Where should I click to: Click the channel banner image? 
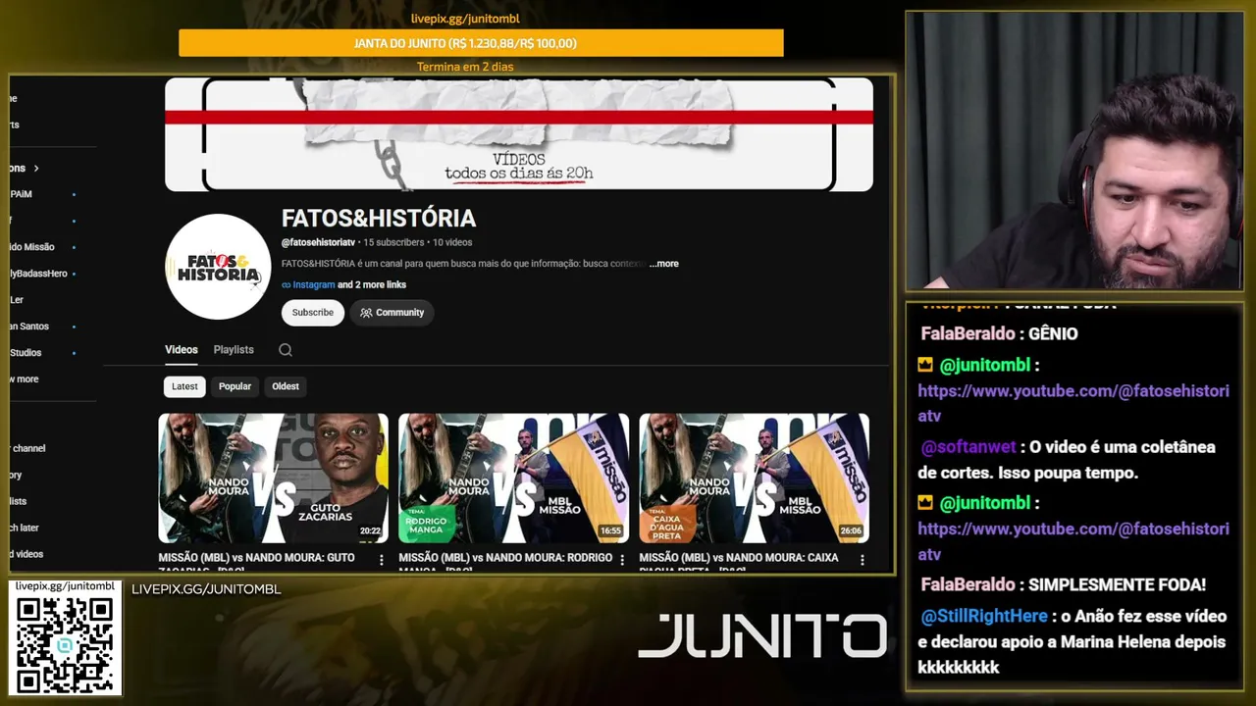coord(519,134)
